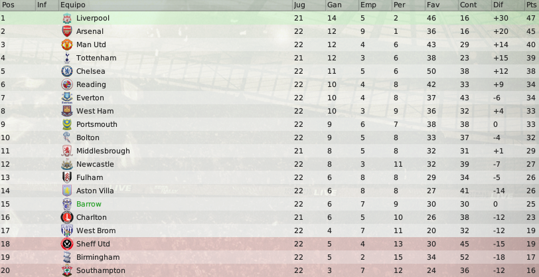539x277 pixels.
Task: Click the Man Utd club badge
Action: [66, 45]
